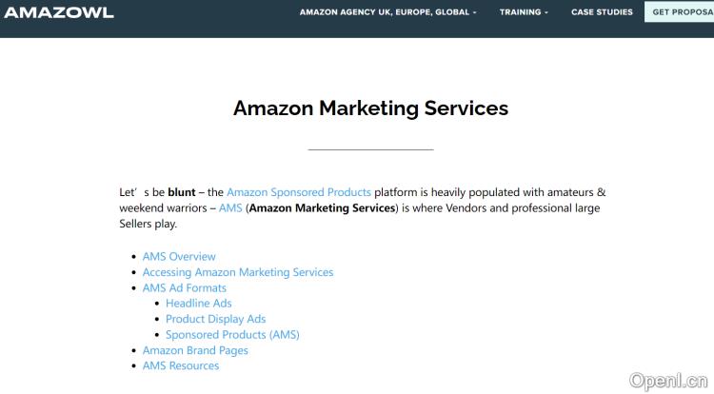
Task: Click the AMAZOWL logo
Action: 59,12
